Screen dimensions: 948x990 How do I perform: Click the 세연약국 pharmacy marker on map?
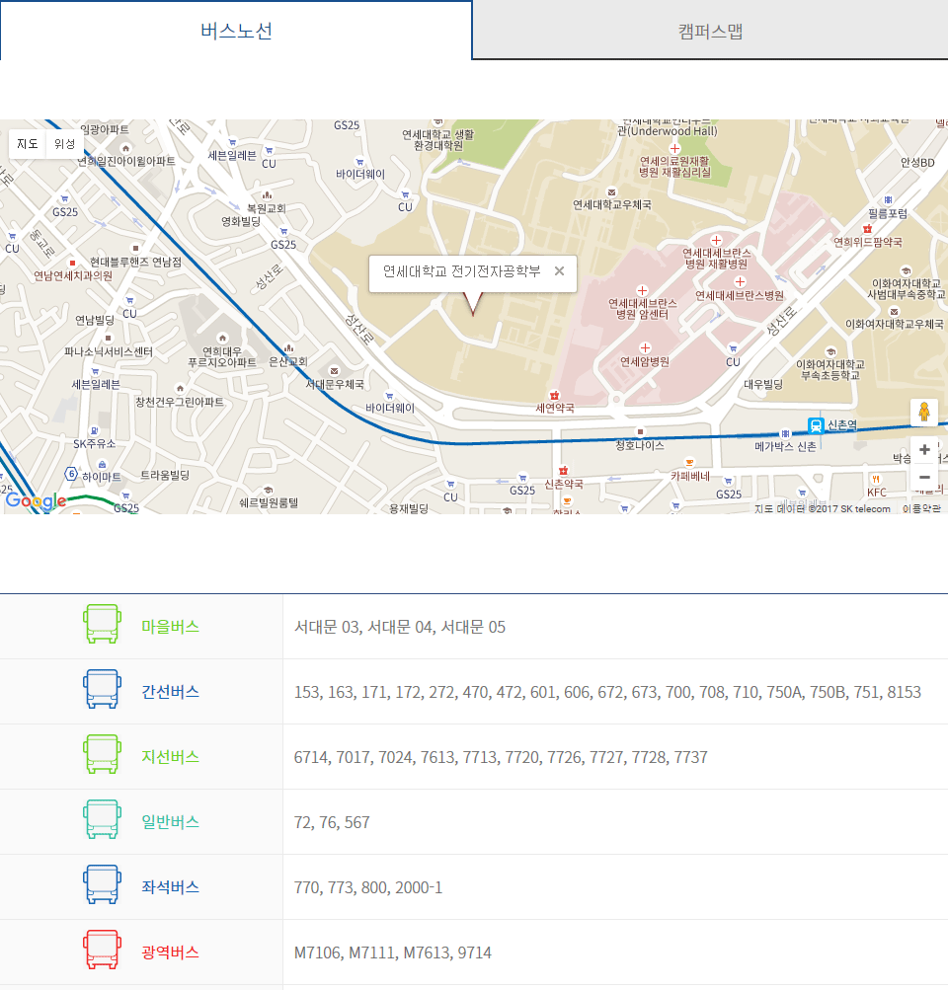[x=554, y=395]
